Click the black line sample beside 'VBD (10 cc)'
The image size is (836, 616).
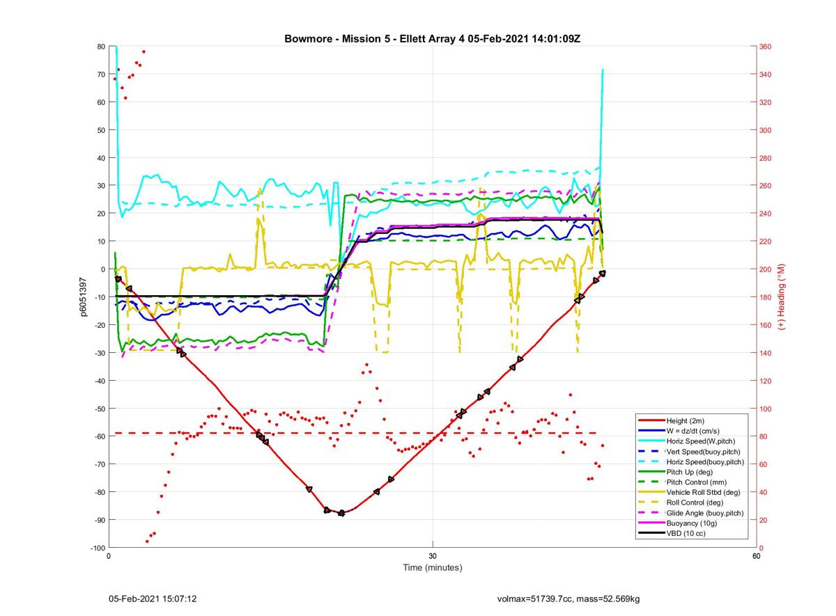(651, 534)
